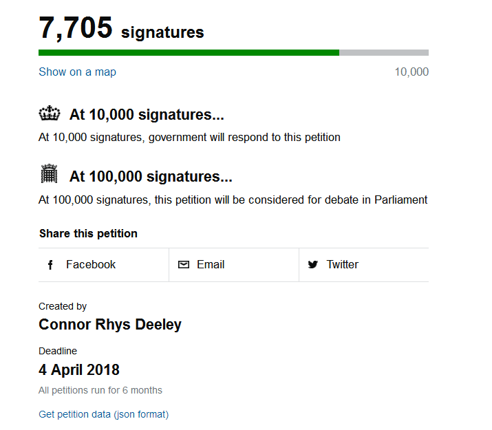Click the grey unfilled end of progress bar
Image resolution: width=492 pixels, height=430 pixels.
coord(384,52)
